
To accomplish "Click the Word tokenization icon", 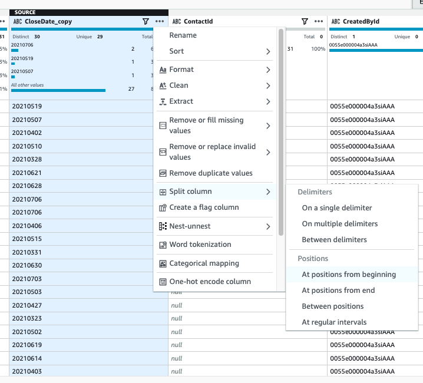I will tap(163, 245).
